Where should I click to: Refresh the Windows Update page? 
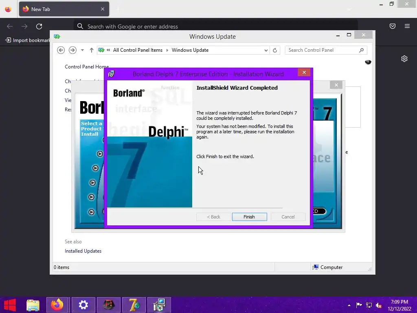pos(275,50)
